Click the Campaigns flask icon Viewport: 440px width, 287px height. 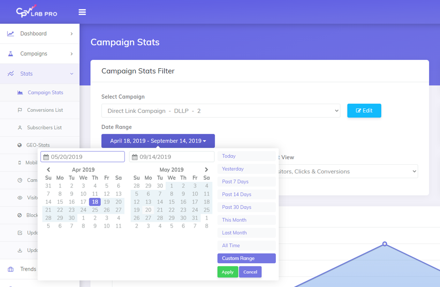[11, 54]
